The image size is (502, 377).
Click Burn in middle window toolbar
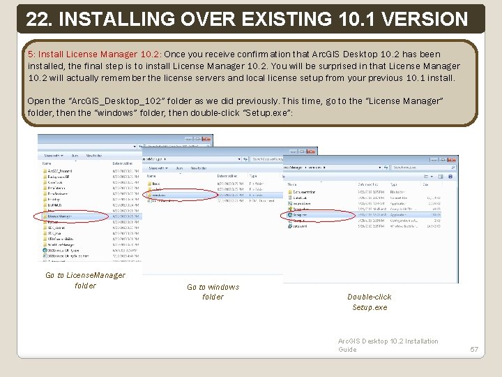[180, 168]
